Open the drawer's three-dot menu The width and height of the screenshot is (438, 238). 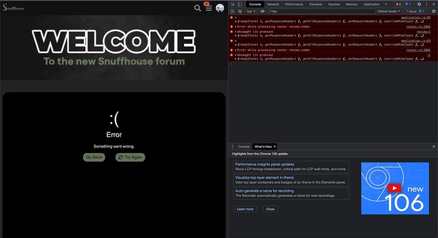232,147
